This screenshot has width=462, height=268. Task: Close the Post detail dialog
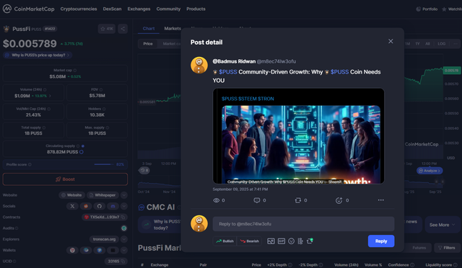pos(391,41)
